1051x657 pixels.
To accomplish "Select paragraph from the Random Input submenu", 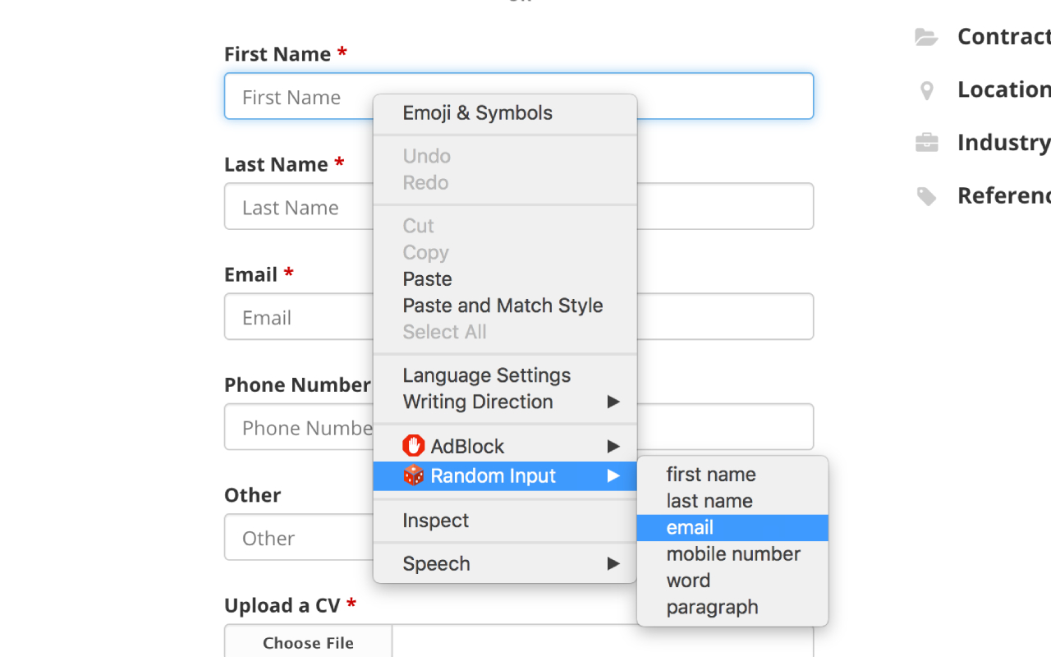I will 712,607.
